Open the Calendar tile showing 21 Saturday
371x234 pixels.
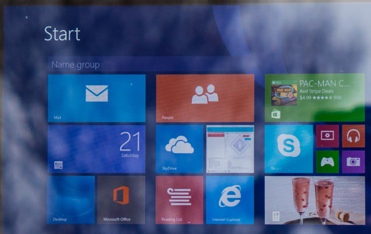[96, 149]
